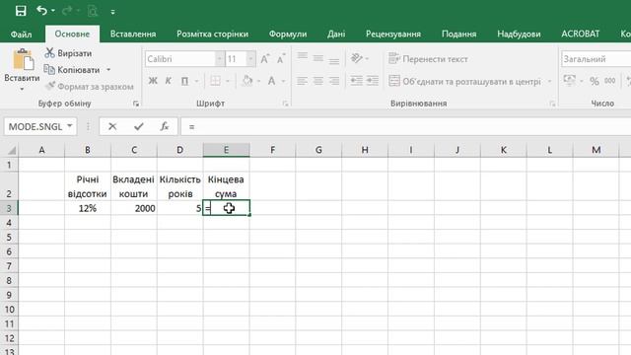Image resolution: width=631 pixels, height=355 pixels.
Task: Click Вирізати cut button
Action: [68, 53]
